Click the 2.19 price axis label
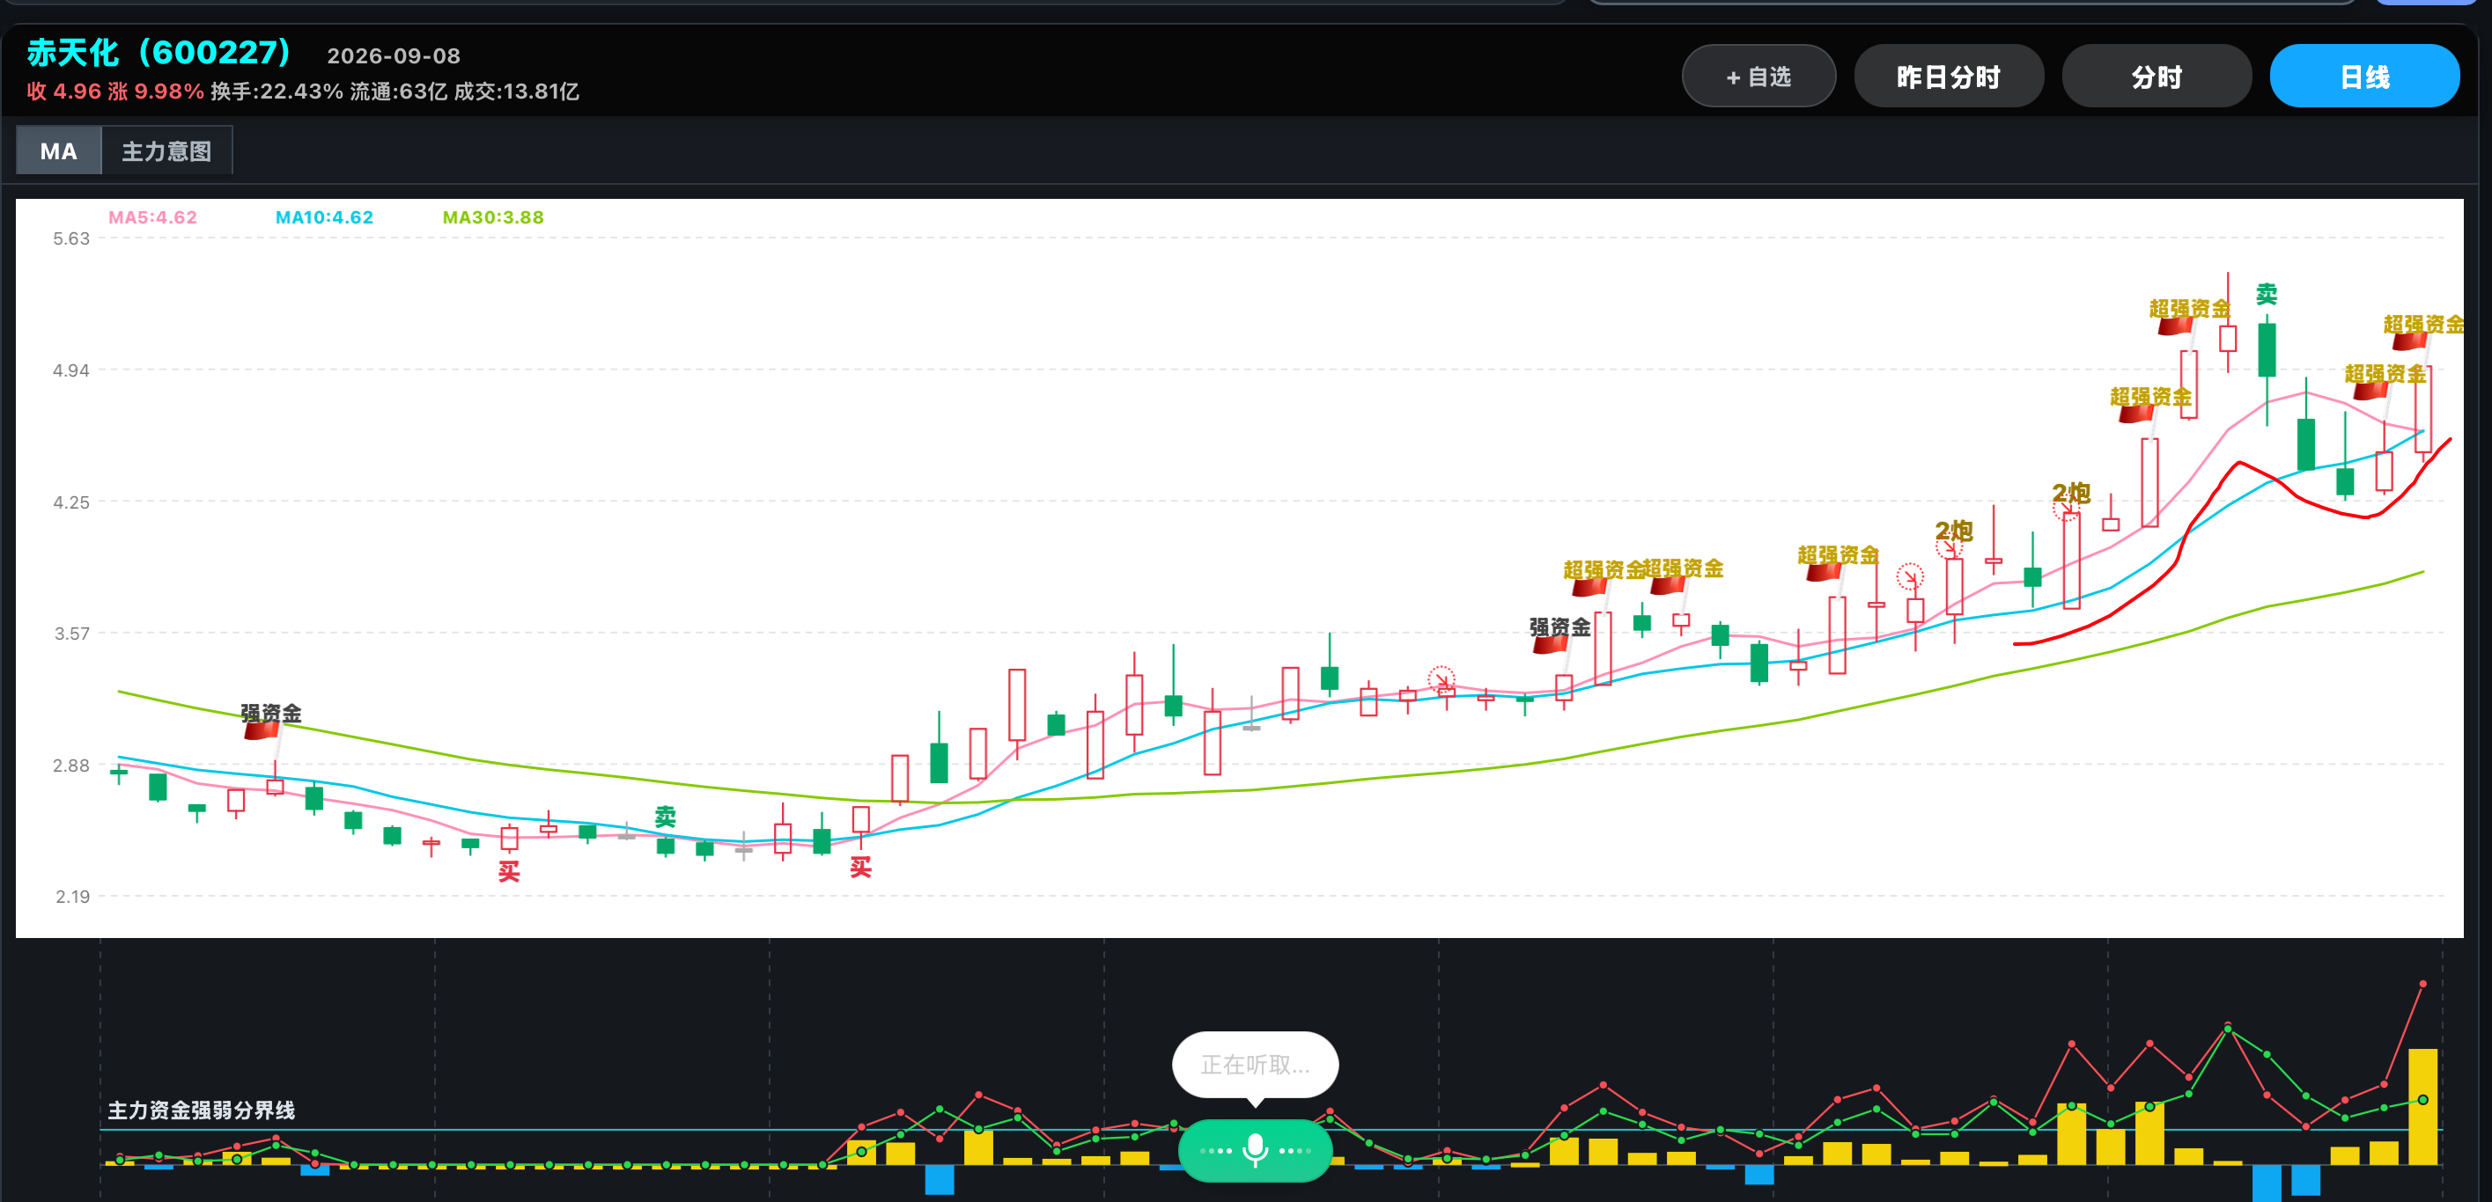Image resolution: width=2492 pixels, height=1202 pixels. tap(72, 897)
